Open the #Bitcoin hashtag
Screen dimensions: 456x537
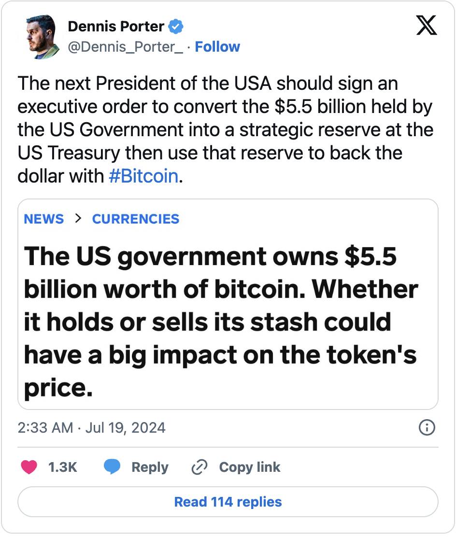click(143, 176)
